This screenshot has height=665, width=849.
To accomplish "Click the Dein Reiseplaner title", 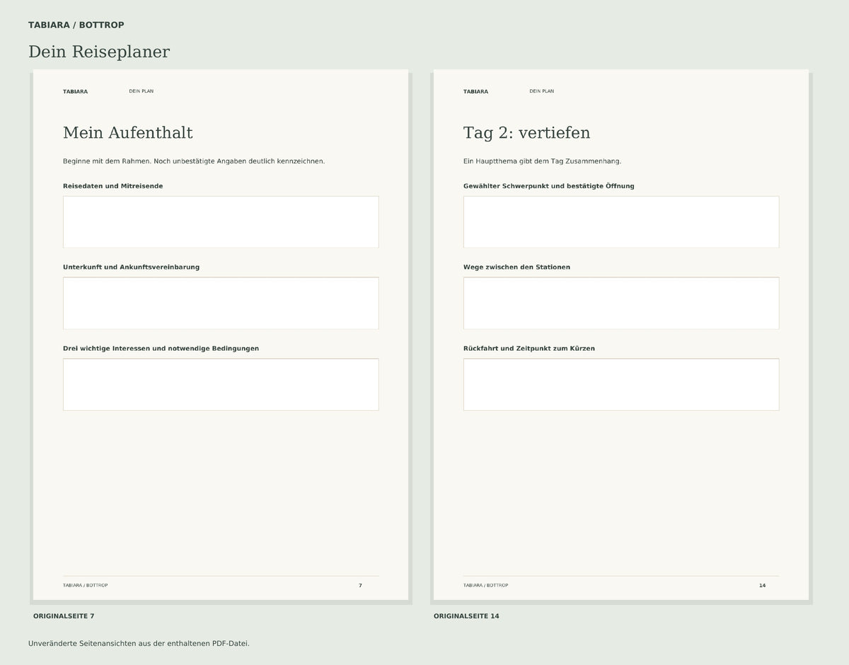I will pos(99,52).
